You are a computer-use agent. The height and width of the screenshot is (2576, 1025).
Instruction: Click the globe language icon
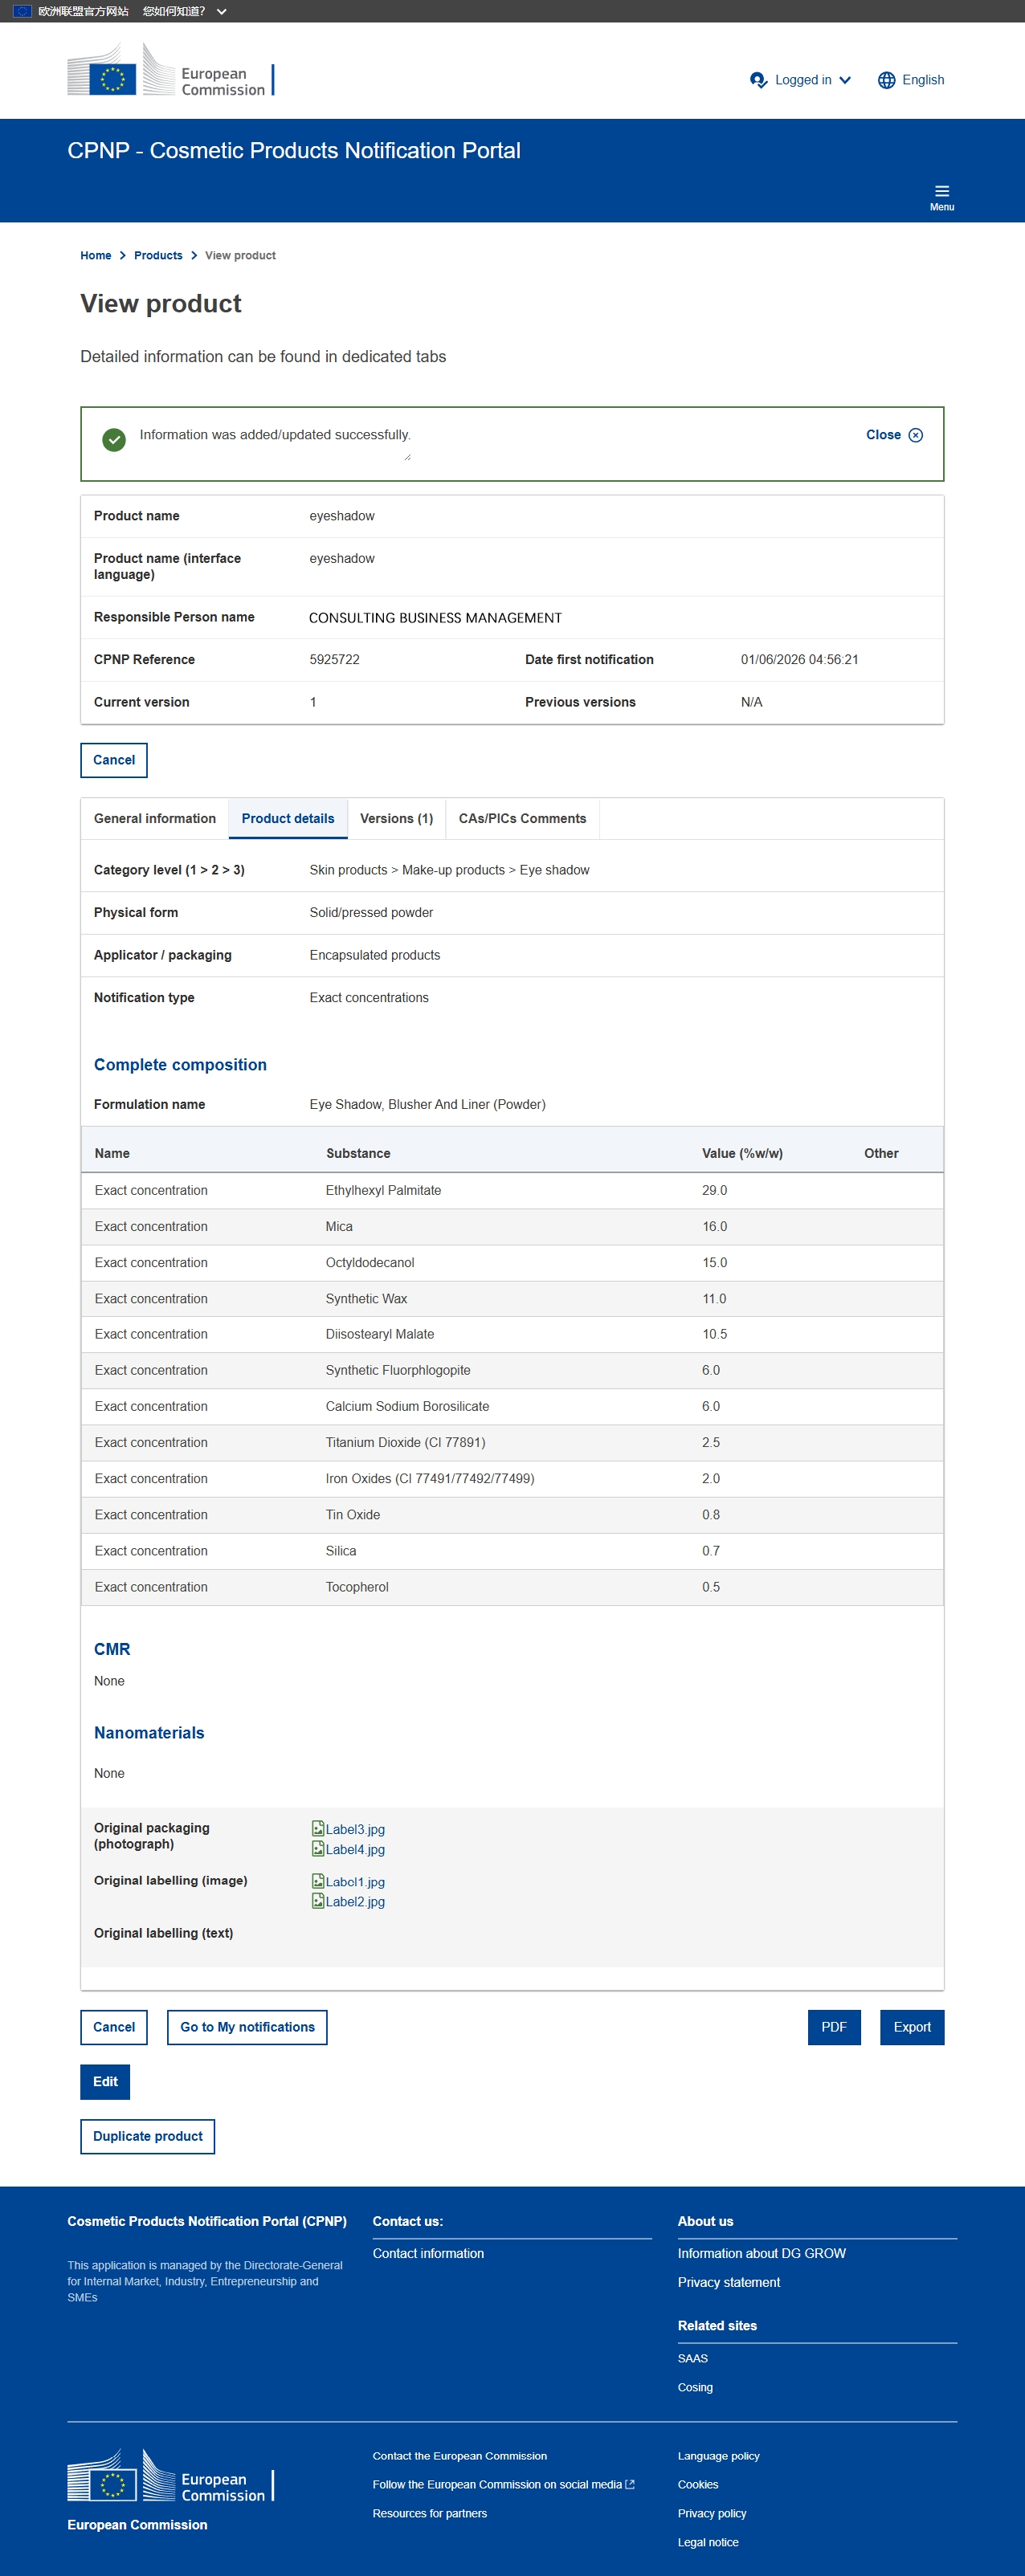coord(886,80)
